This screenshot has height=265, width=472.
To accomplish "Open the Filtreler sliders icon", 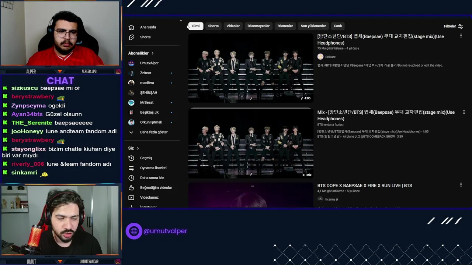I will 460,26.
